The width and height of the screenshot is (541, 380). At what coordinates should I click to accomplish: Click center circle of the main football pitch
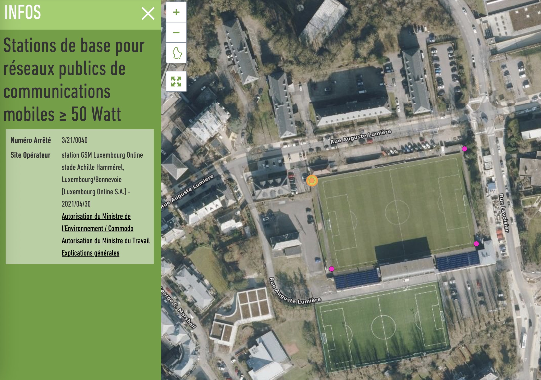[397, 212]
